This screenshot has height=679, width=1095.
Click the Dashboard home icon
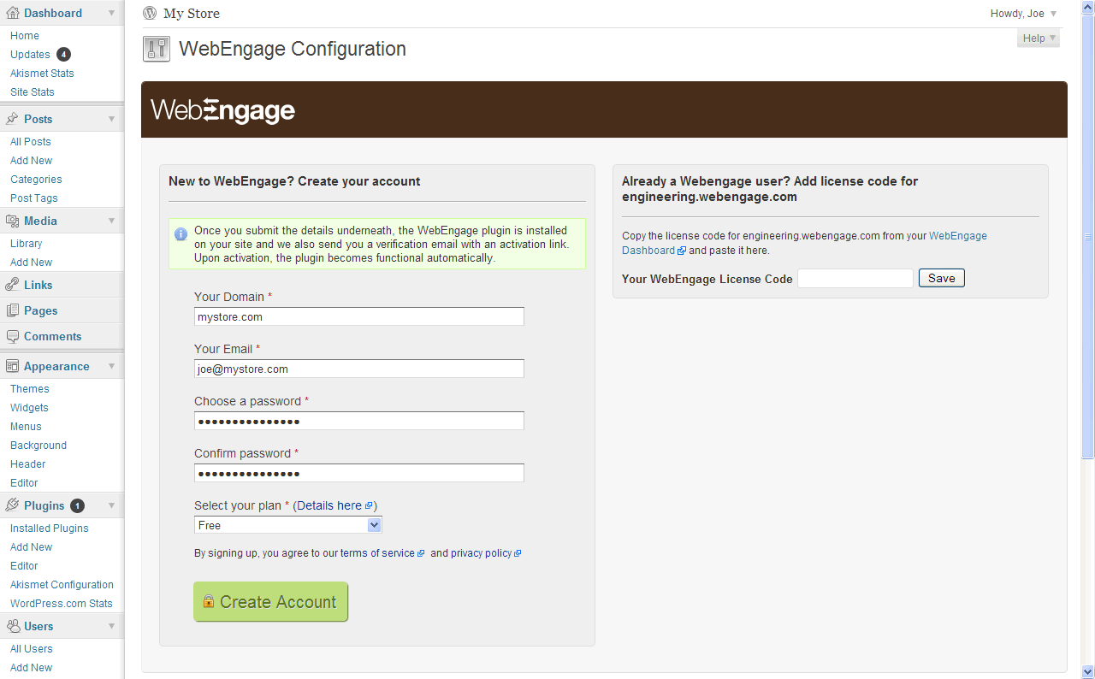(x=13, y=13)
